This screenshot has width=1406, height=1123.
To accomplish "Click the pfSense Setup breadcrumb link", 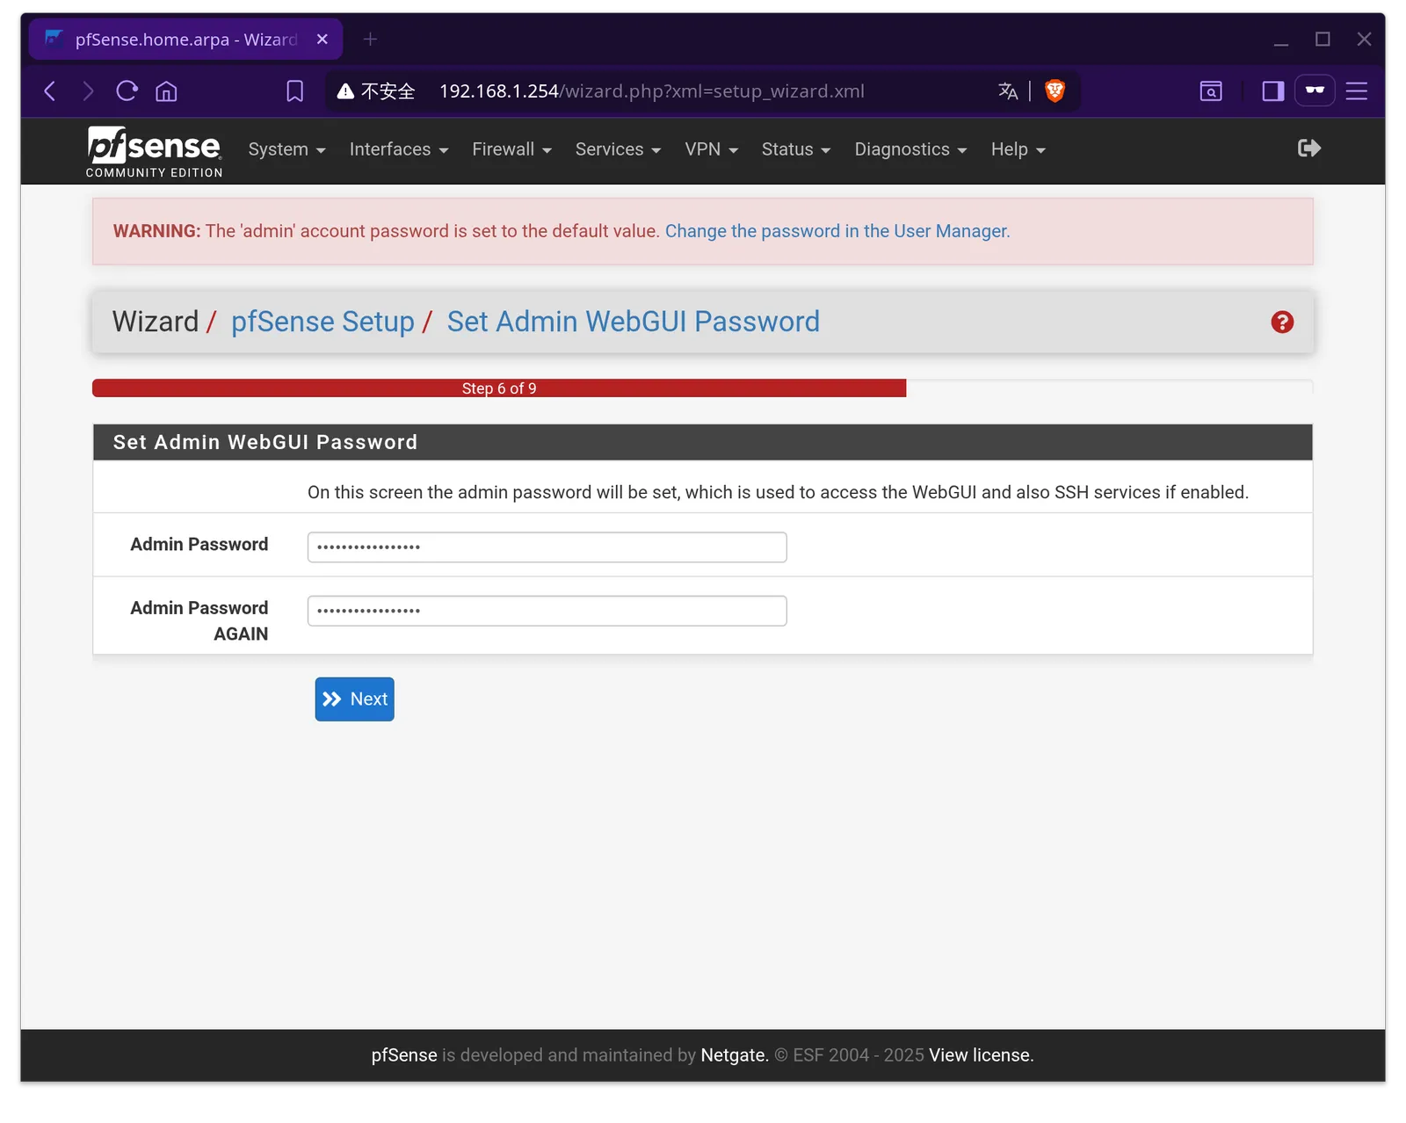I will 323,322.
